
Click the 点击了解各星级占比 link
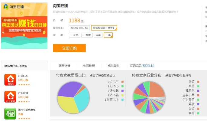click(x=102, y=75)
